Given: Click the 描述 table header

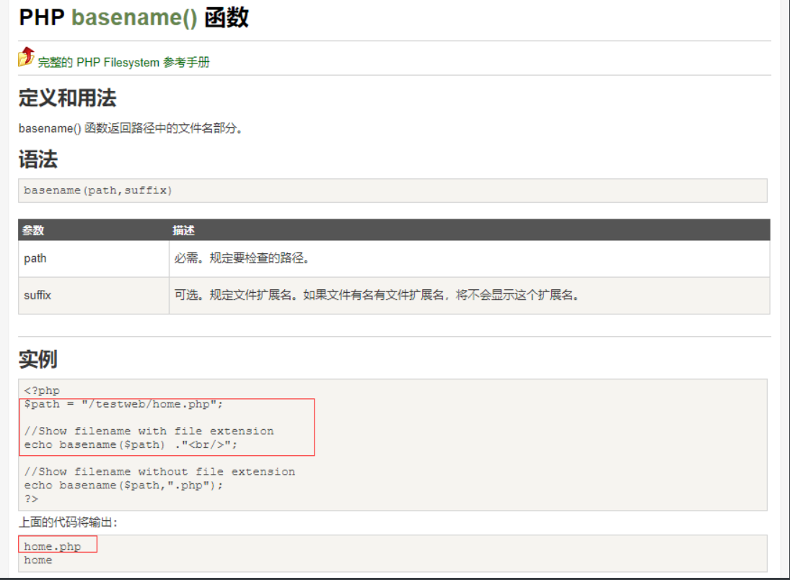Looking at the screenshot, I should click(183, 230).
